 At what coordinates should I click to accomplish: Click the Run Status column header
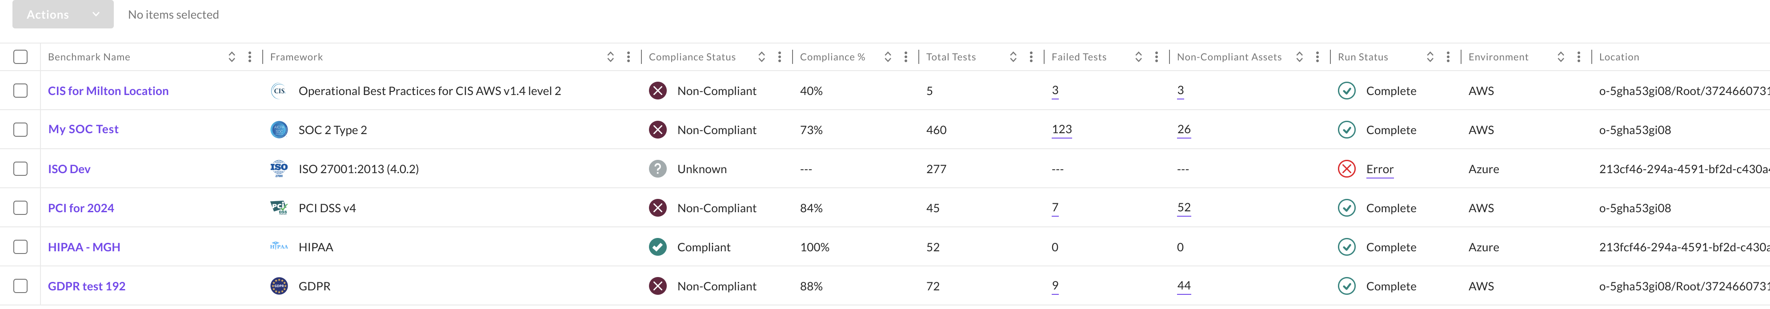pyautogui.click(x=1362, y=57)
